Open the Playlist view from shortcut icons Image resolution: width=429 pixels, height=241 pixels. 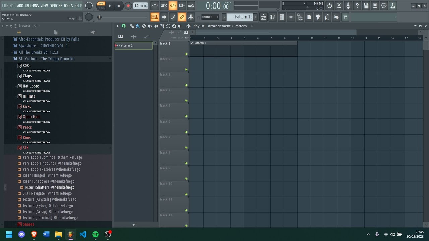pyautogui.click(x=264, y=17)
